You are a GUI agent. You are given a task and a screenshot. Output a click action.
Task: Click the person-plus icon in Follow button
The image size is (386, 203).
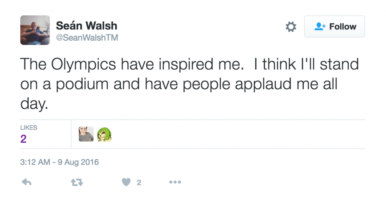tap(320, 27)
